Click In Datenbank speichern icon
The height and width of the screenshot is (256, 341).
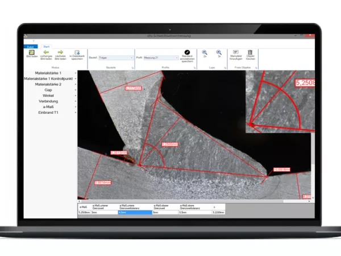[76, 52]
